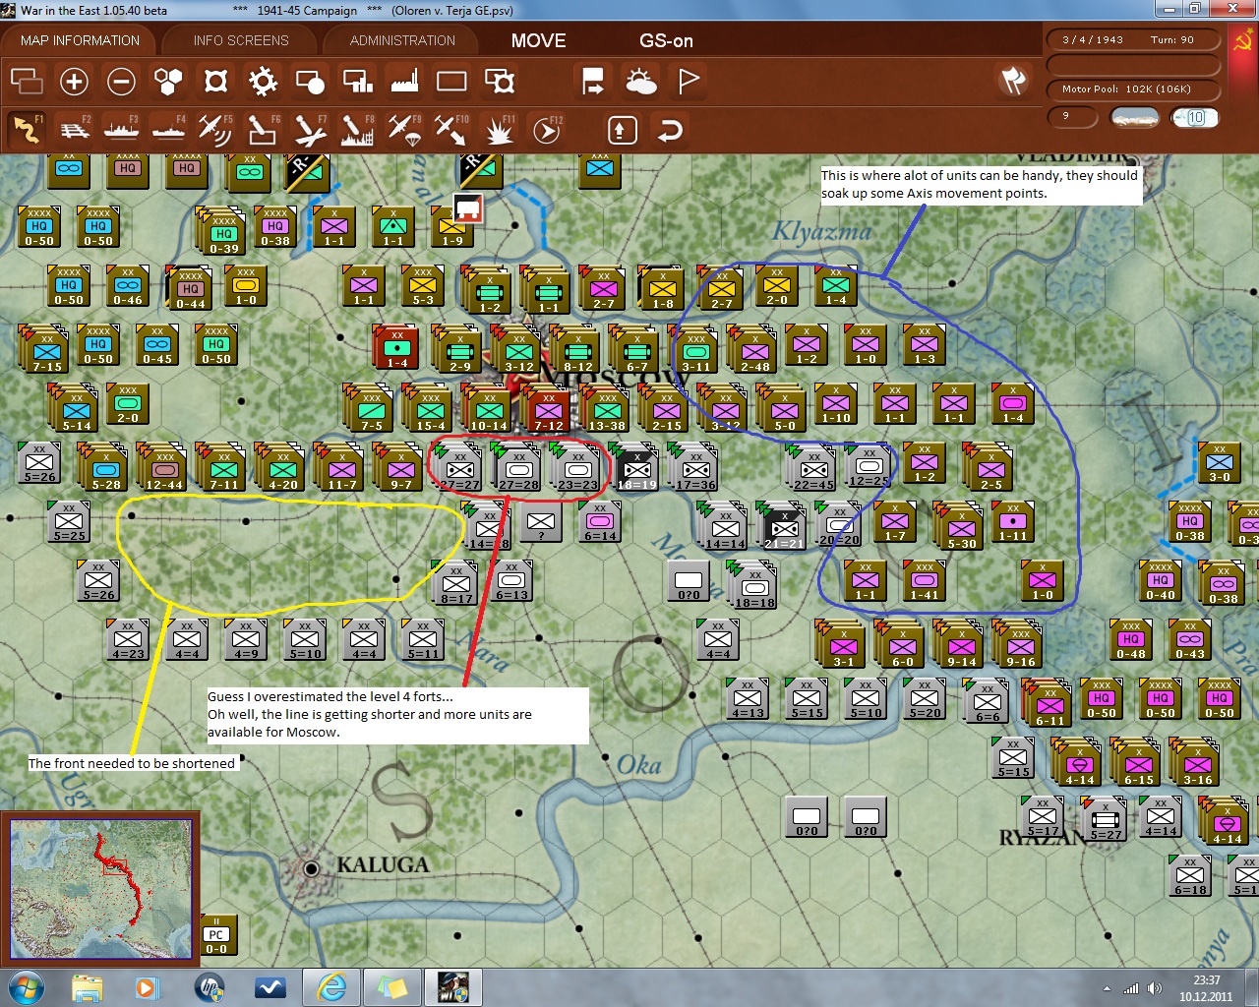Image resolution: width=1259 pixels, height=1007 pixels.
Task: Select the F4 ship mode icon
Action: 168,129
